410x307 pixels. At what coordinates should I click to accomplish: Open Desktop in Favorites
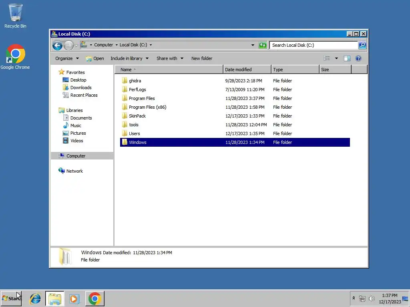click(78, 80)
